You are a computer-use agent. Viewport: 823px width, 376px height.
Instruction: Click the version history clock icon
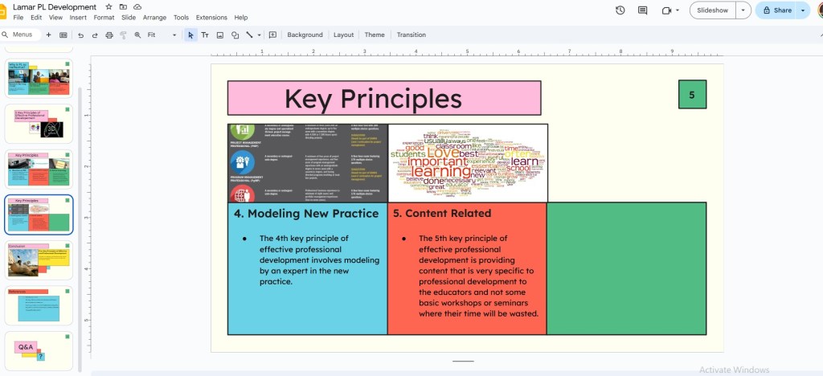tap(620, 10)
